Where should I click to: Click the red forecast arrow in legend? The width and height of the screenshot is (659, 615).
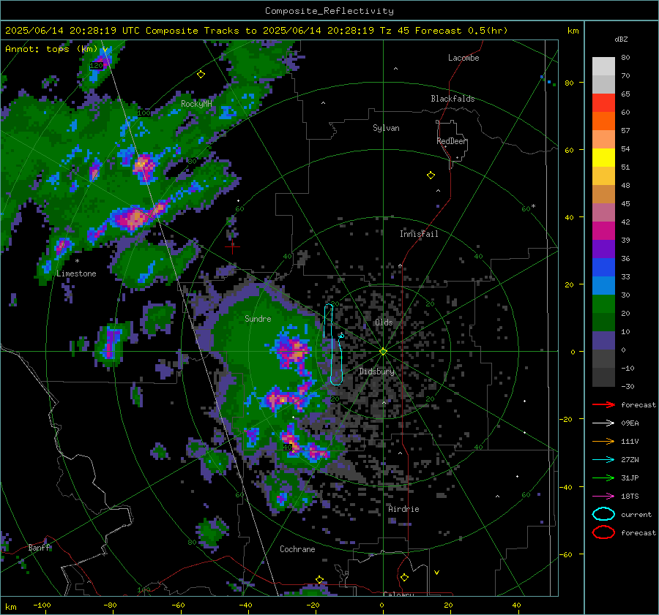tap(603, 404)
